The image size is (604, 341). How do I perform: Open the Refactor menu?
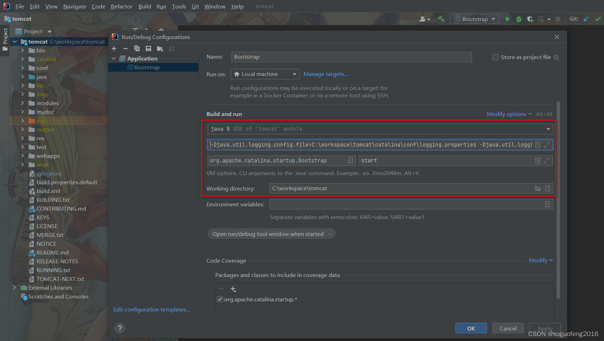coord(122,6)
